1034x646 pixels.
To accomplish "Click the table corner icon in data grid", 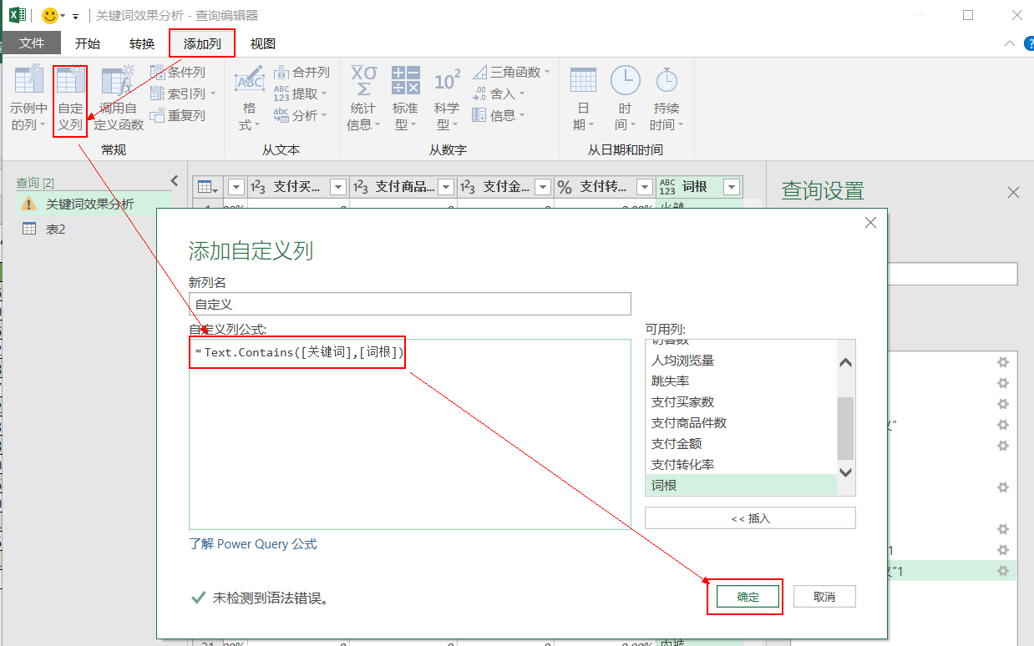I will click(x=206, y=187).
